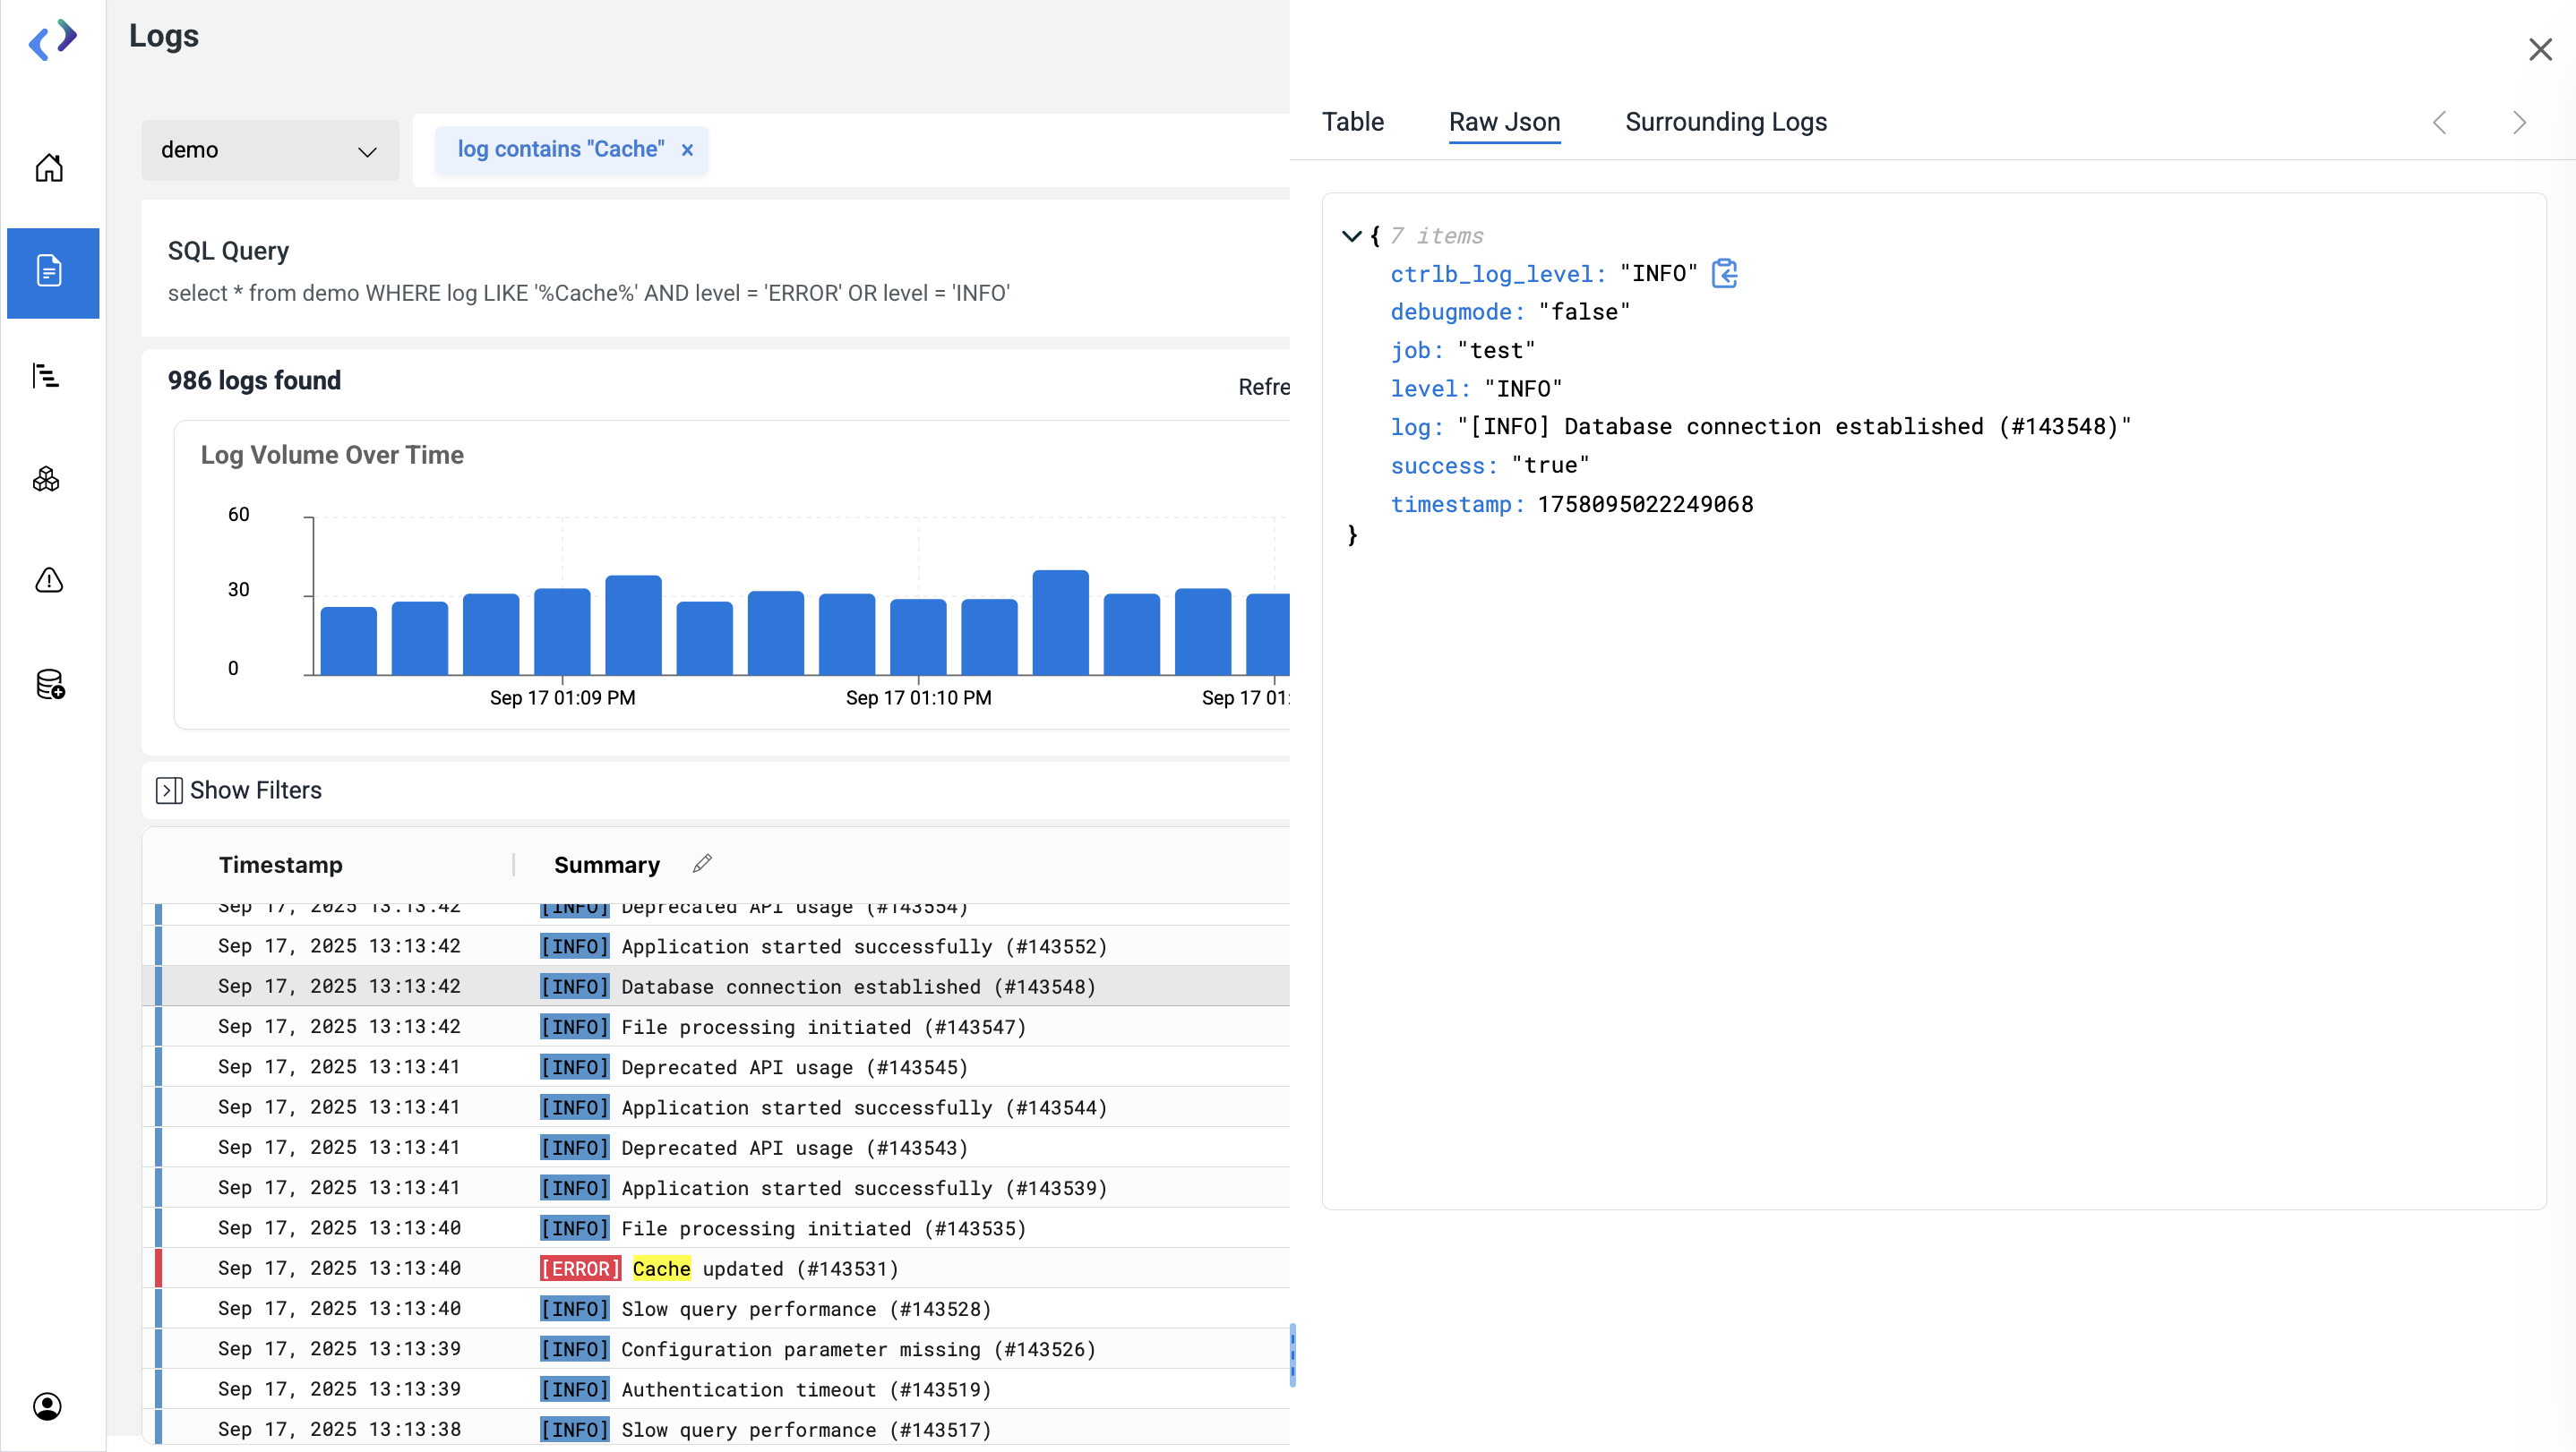Image resolution: width=2576 pixels, height=1452 pixels.
Task: Click the Logs document icon in sidebar
Action: tap(50, 272)
